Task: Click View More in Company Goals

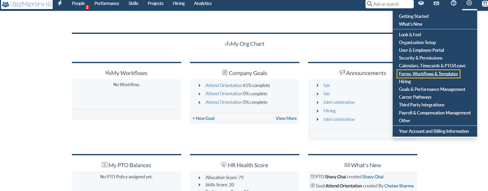Action: pyautogui.click(x=286, y=118)
